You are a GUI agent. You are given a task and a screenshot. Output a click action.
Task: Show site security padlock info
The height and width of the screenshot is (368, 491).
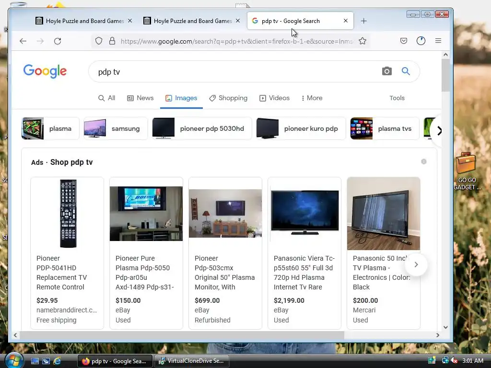tap(112, 41)
